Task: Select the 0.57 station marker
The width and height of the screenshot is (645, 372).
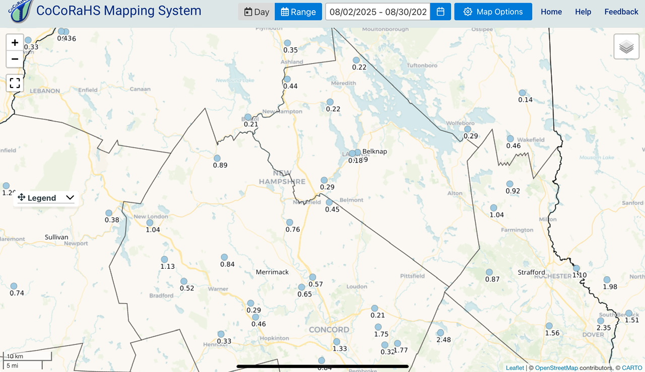Action: (x=312, y=277)
